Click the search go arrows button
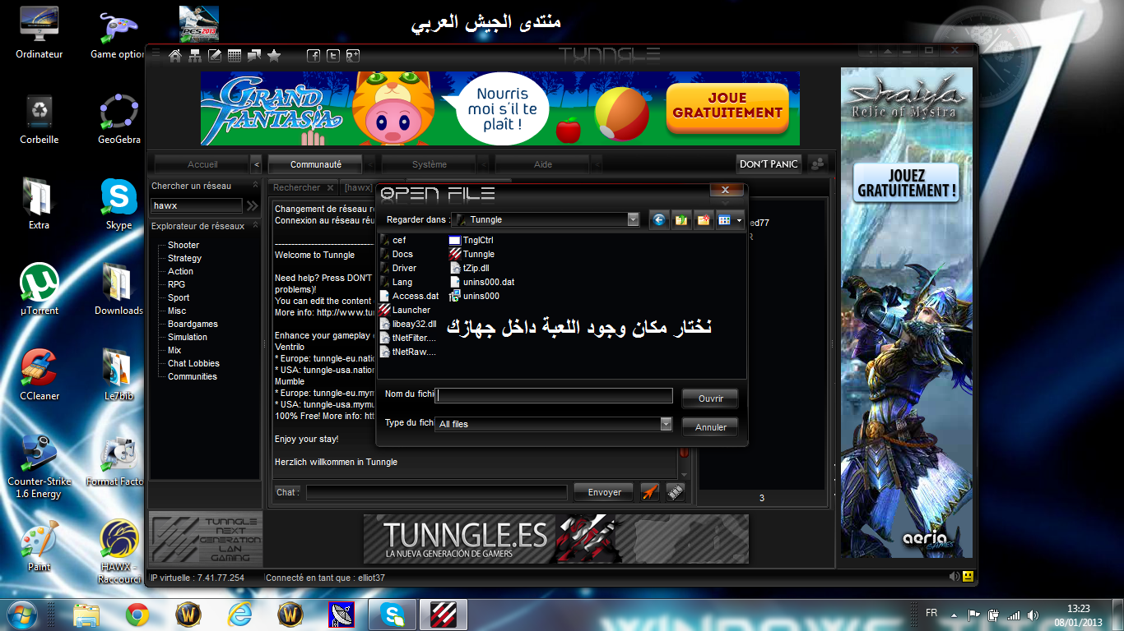This screenshot has width=1124, height=631. 252,205
